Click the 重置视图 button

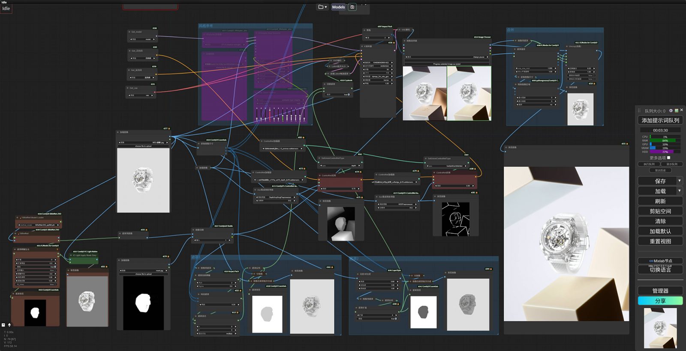point(660,241)
